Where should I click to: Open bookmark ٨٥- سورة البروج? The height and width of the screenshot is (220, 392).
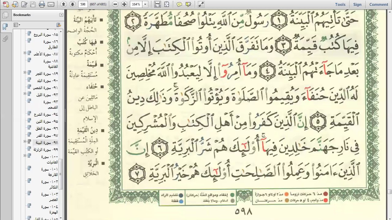click(46, 35)
